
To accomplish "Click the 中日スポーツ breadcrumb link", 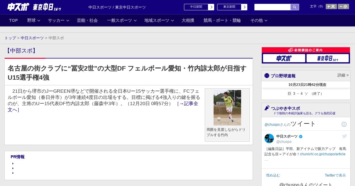I will pyautogui.click(x=32, y=38).
